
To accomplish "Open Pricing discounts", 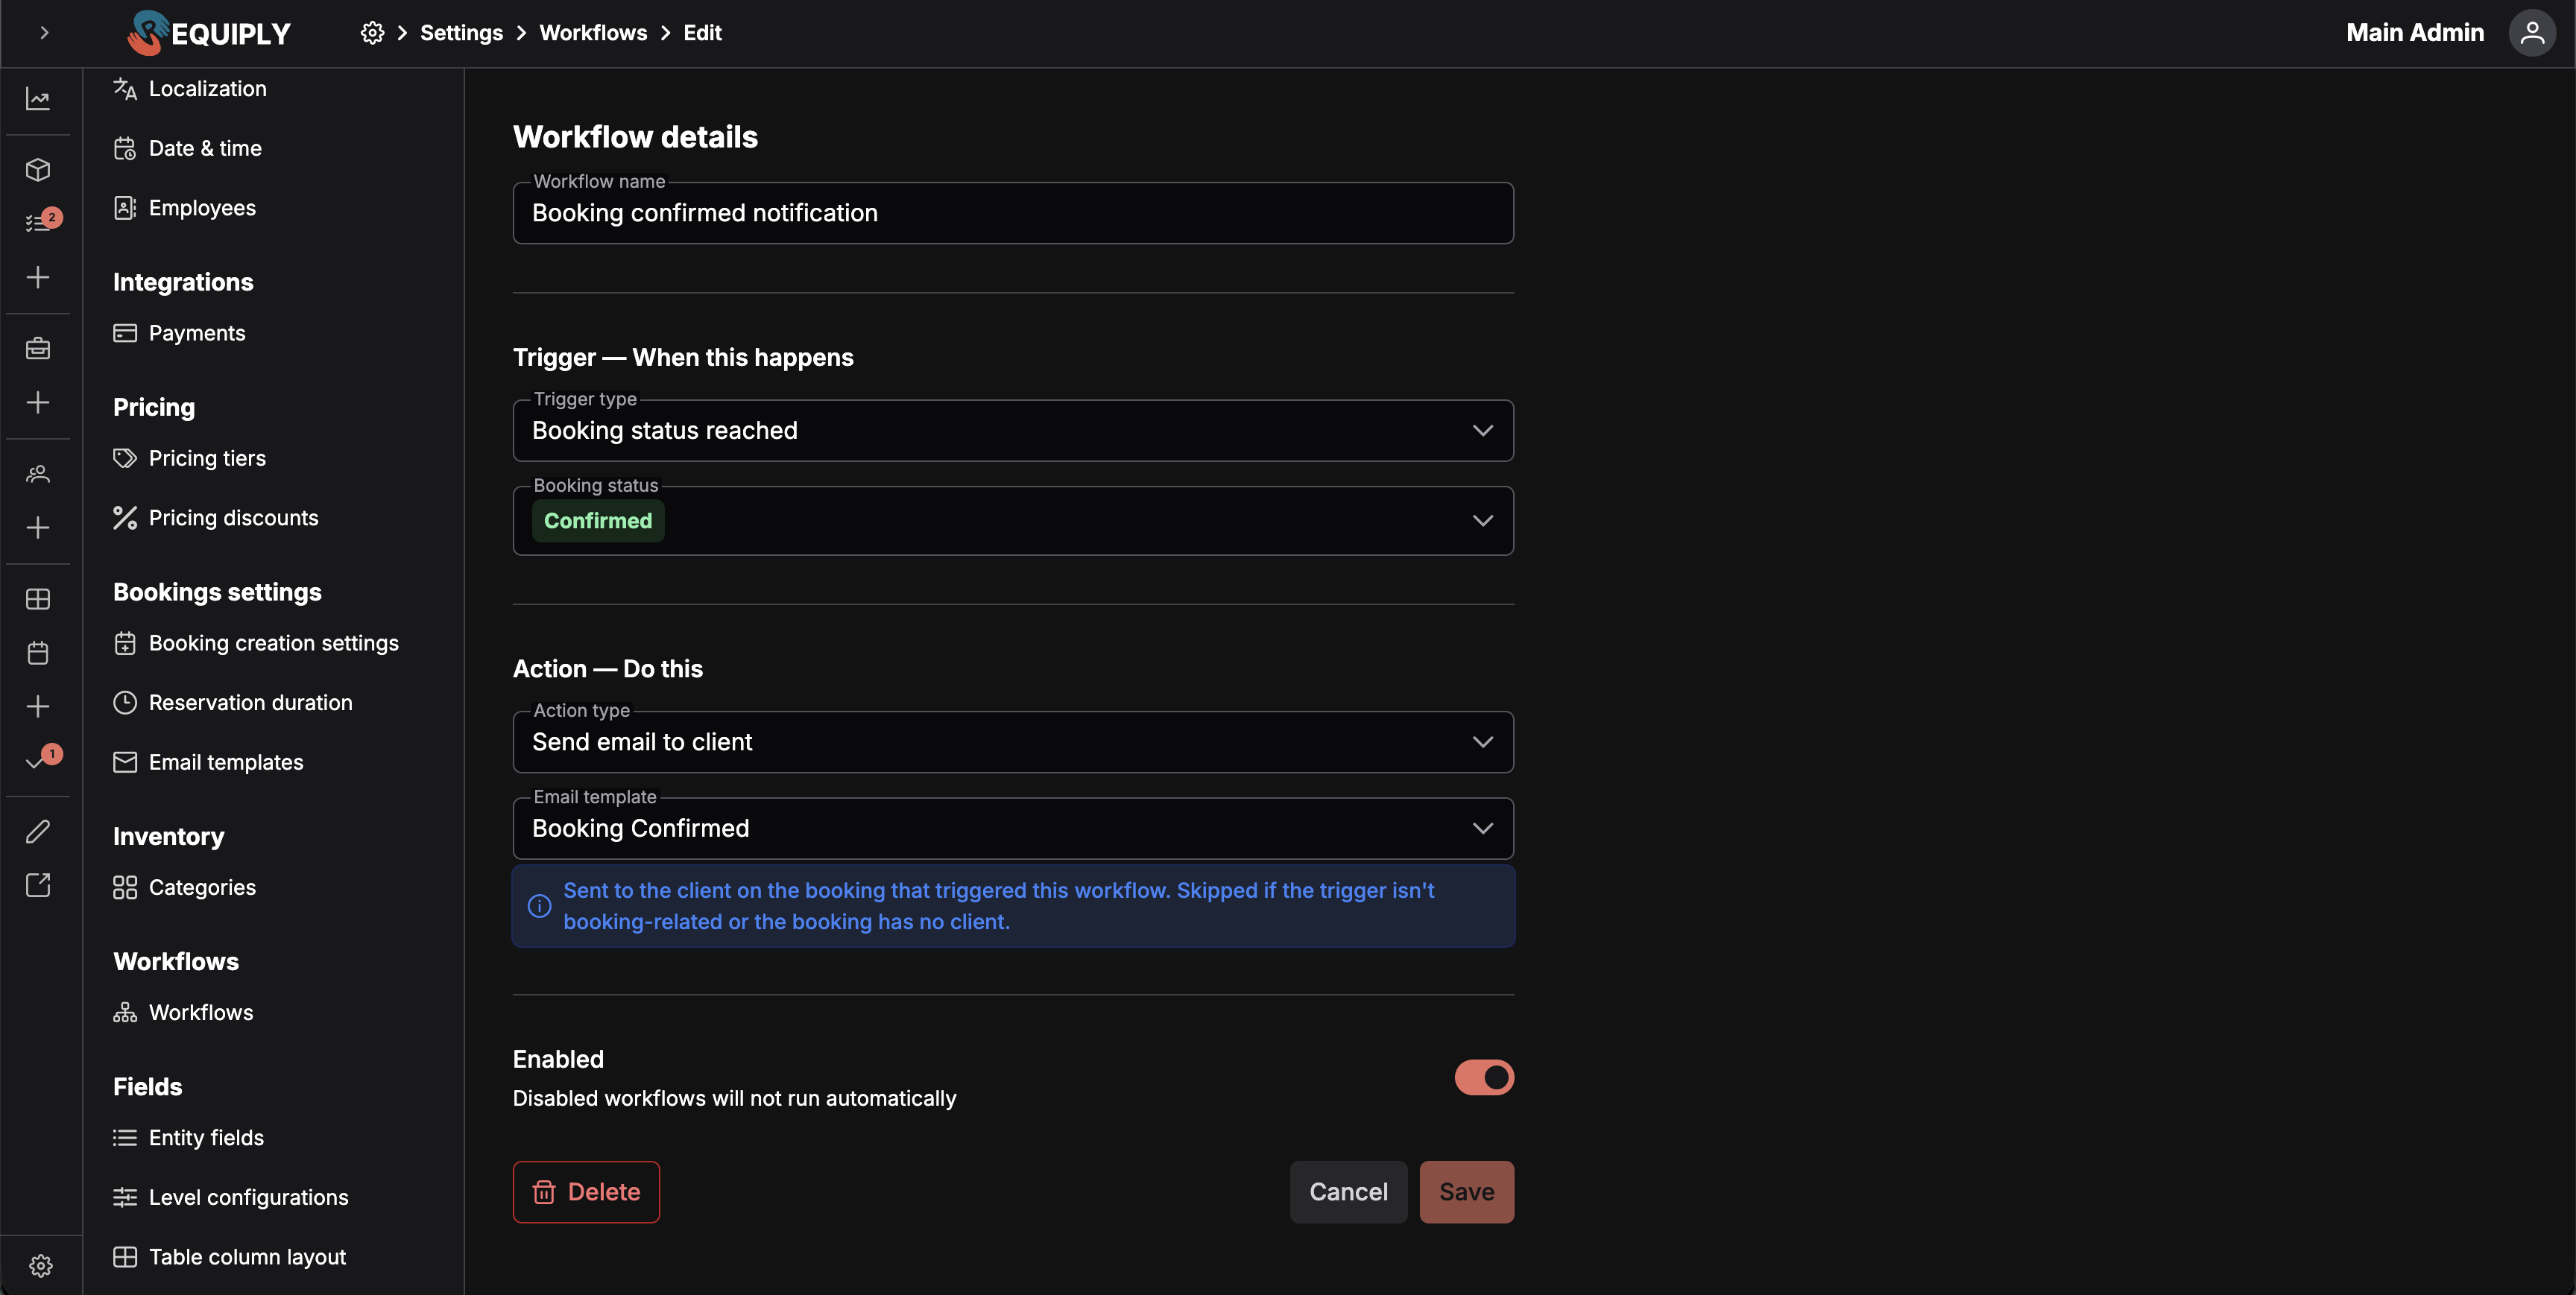I will tap(215, 518).
